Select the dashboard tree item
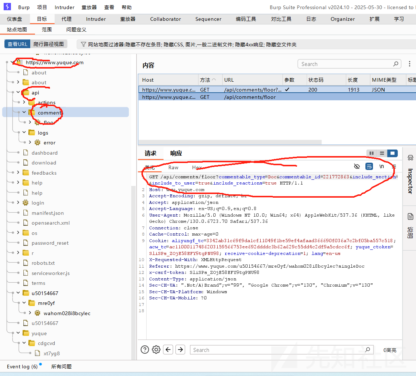 (x=44, y=152)
